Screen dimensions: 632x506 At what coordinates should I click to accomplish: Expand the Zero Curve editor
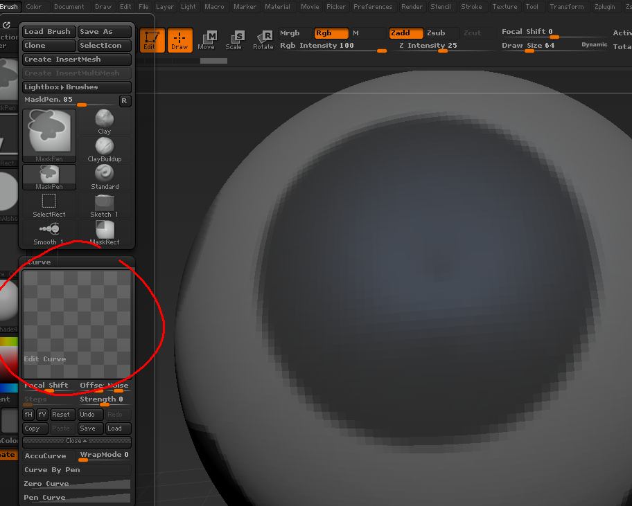pyautogui.click(x=77, y=483)
